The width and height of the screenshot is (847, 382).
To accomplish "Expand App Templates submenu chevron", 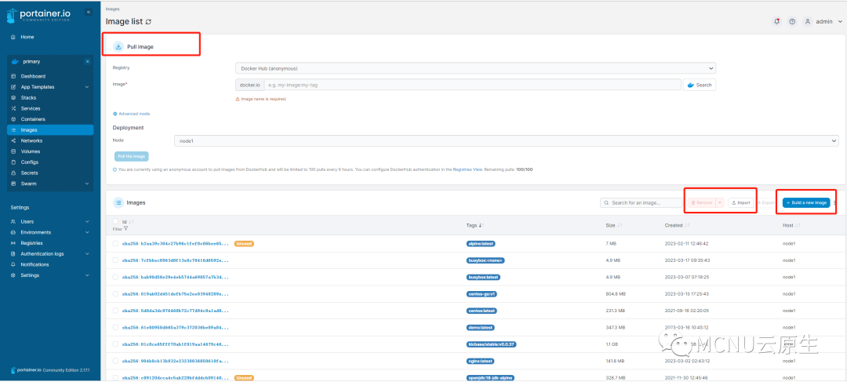I will pyautogui.click(x=87, y=87).
